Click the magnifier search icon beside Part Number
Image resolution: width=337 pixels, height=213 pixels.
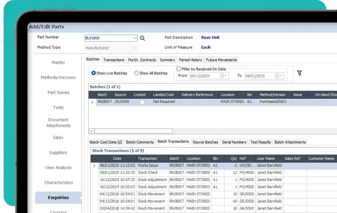(143, 38)
